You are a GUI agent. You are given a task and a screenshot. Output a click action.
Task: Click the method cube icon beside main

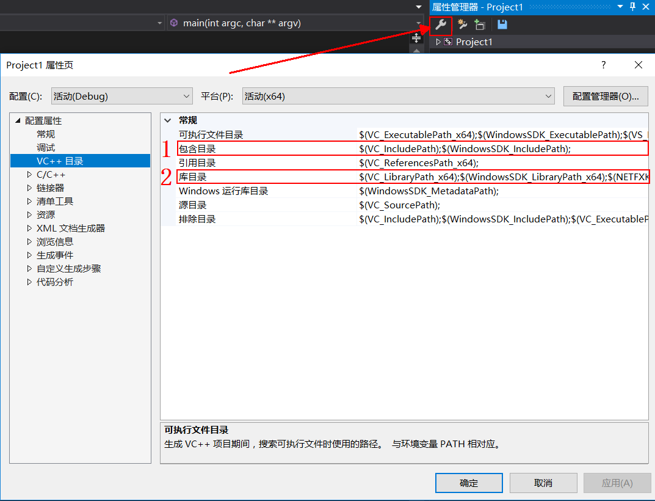click(174, 23)
